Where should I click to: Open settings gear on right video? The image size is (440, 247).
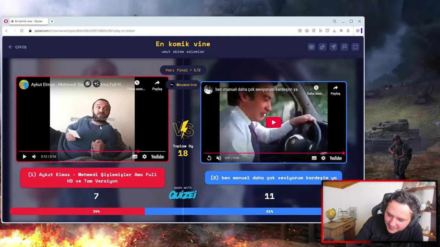[323, 158]
